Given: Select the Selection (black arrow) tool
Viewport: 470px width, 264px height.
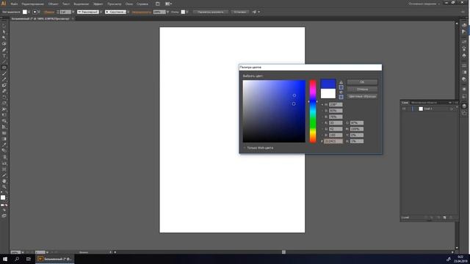Looking at the screenshot, I should pos(4,26).
